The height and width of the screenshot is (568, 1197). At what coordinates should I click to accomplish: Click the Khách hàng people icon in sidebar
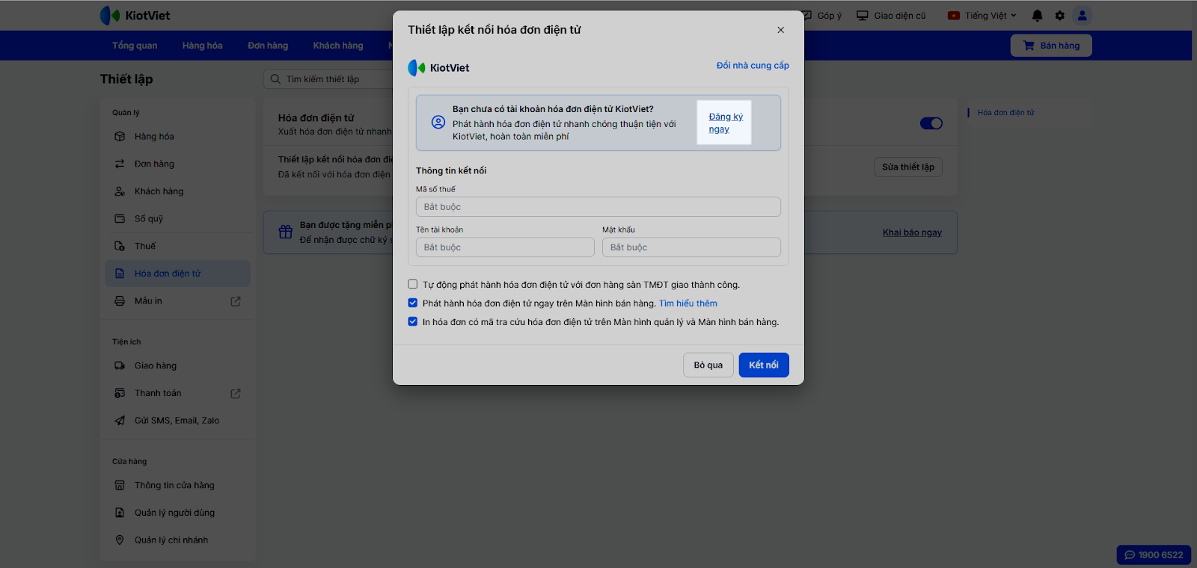click(x=120, y=191)
